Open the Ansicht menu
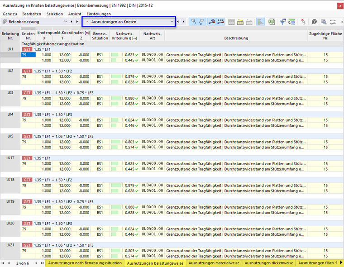This screenshot has width=344, height=267. (x=75, y=14)
